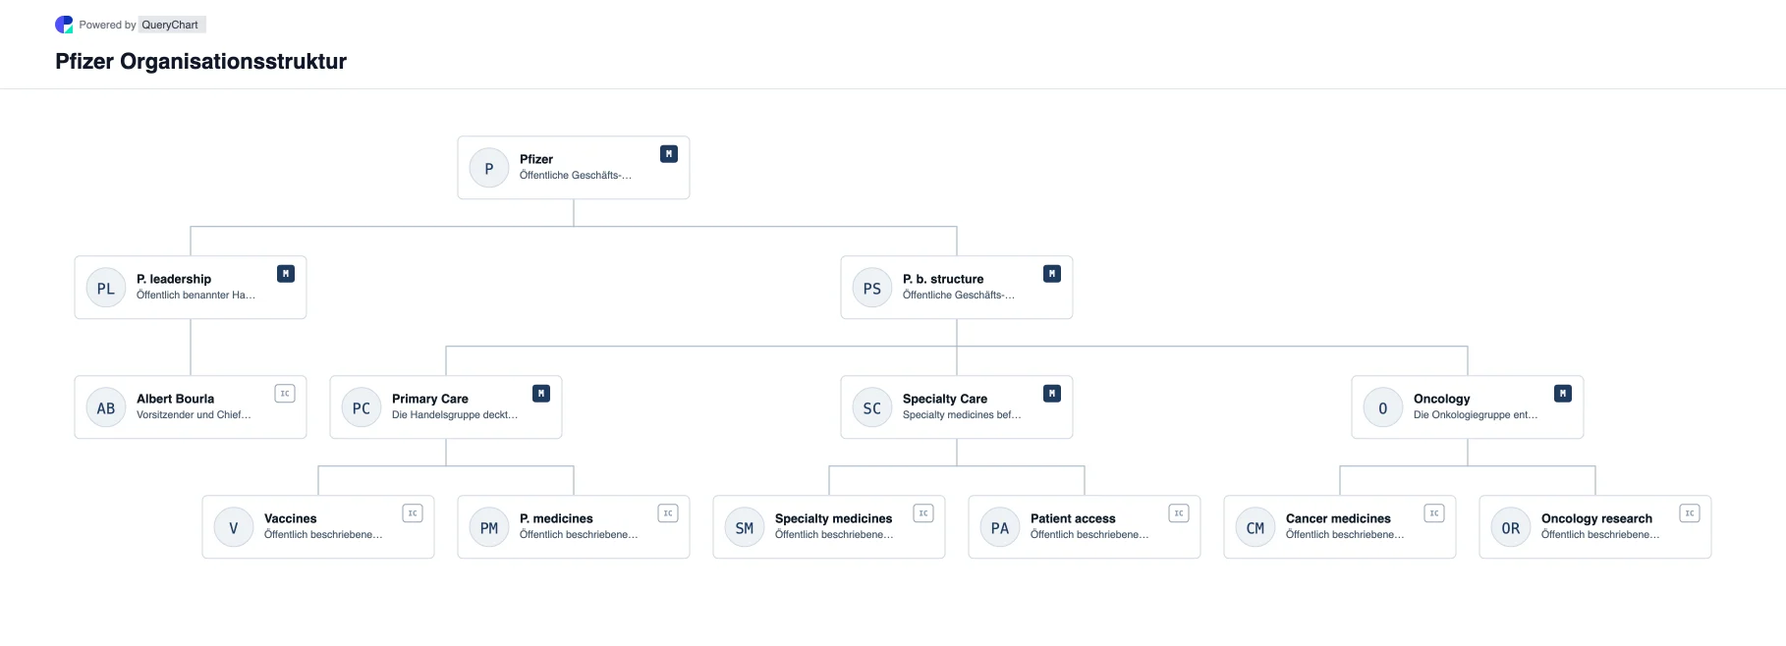Select the Primary Care node

point(446,407)
